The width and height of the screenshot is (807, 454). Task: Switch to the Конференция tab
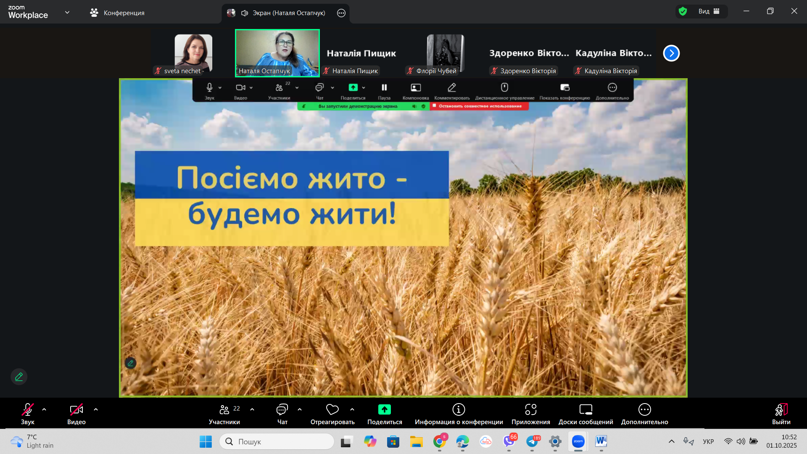117,13
